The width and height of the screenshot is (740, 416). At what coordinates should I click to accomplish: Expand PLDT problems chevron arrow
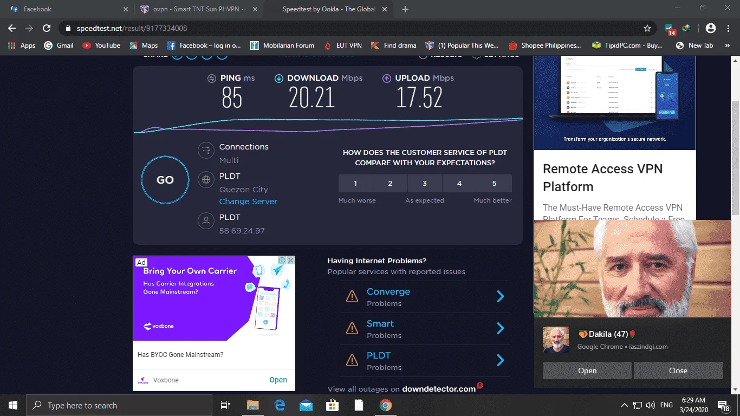501,360
